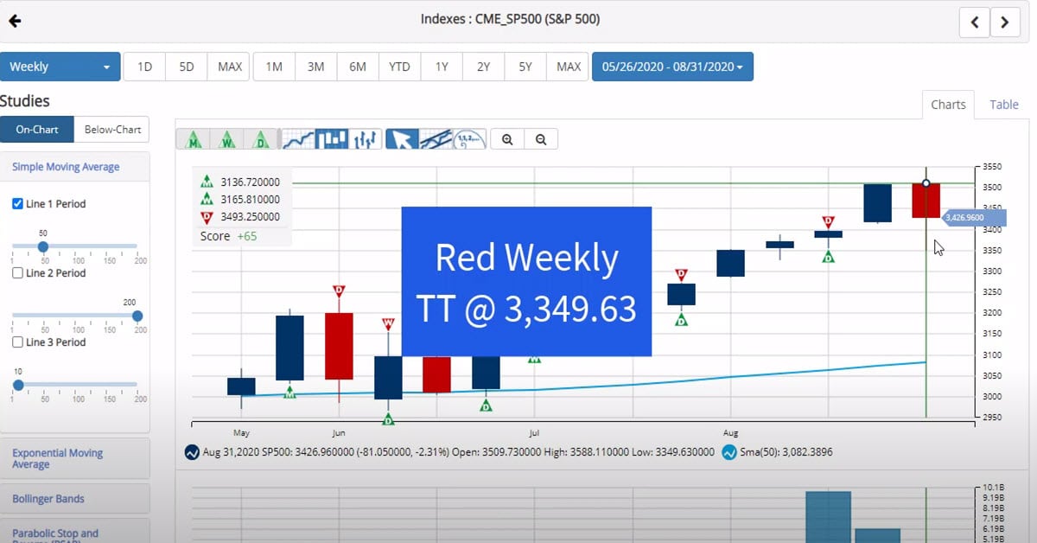The width and height of the screenshot is (1037, 543).
Task: Switch to the Table tab
Action: point(1003,105)
